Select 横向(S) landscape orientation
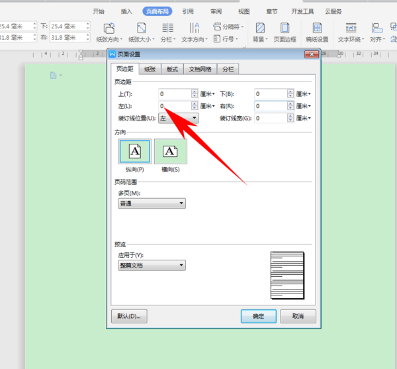Image resolution: width=397 pixels, height=369 pixels. [171, 151]
